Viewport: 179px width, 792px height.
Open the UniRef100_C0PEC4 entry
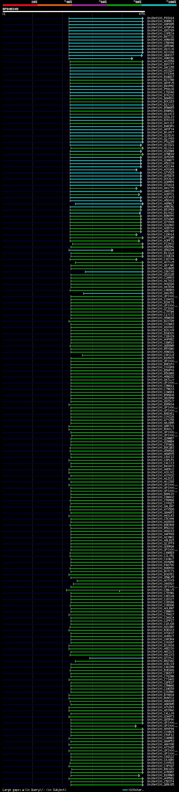point(160,33)
